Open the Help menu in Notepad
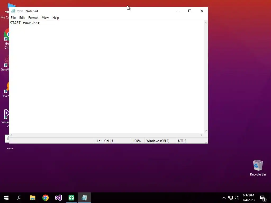271x203 pixels. pos(56,18)
